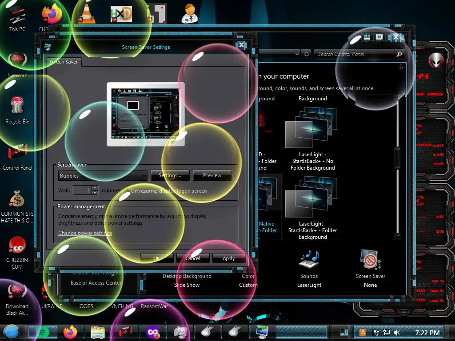Click the volume speaker tray icon
The width and height of the screenshot is (455, 341).
tap(397, 333)
